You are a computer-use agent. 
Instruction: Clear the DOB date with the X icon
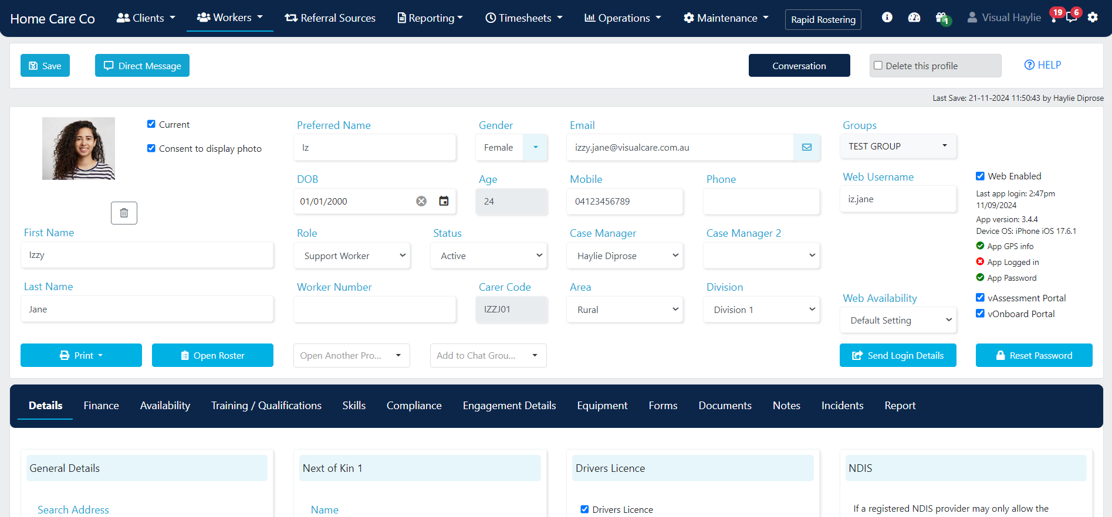point(421,201)
